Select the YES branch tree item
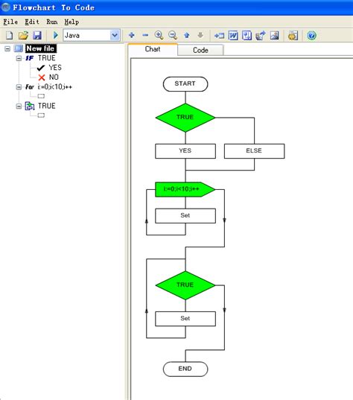The height and width of the screenshot is (400, 353). point(55,68)
